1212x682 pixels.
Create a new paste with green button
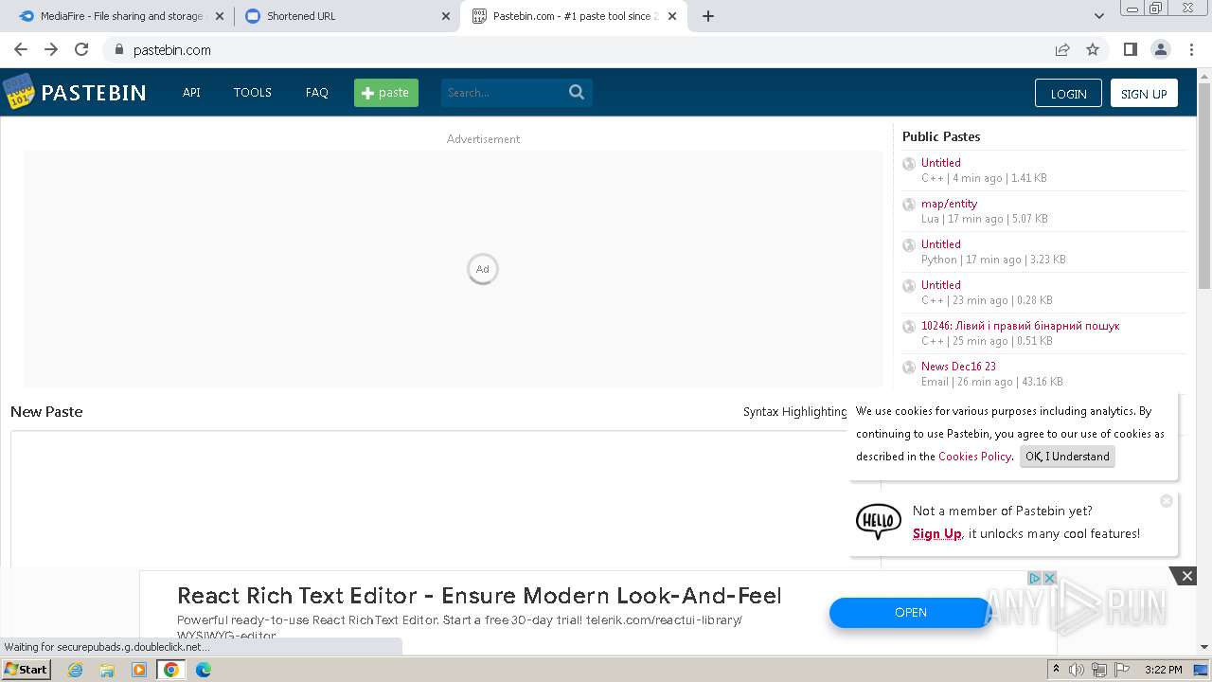click(x=386, y=92)
